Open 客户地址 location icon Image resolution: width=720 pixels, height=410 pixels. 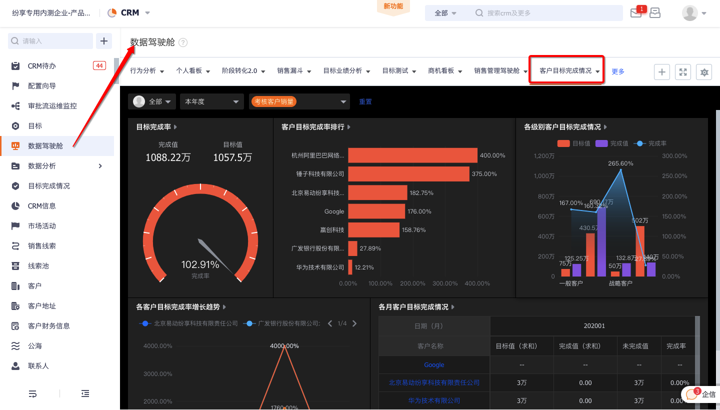tap(15, 306)
